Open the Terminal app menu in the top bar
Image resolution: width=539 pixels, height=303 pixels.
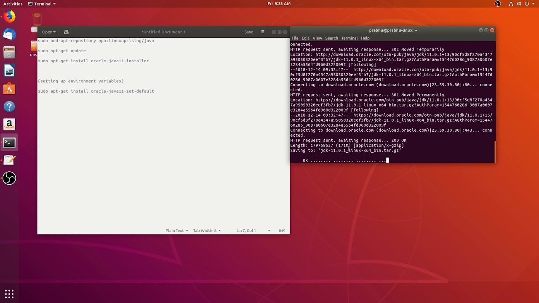(42, 4)
